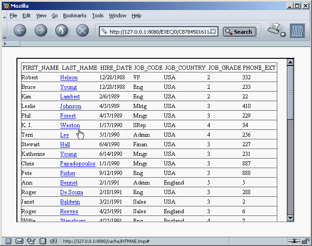Click the Forward navigation button
The width and height of the screenshot is (312, 246).
click(x=41, y=31)
